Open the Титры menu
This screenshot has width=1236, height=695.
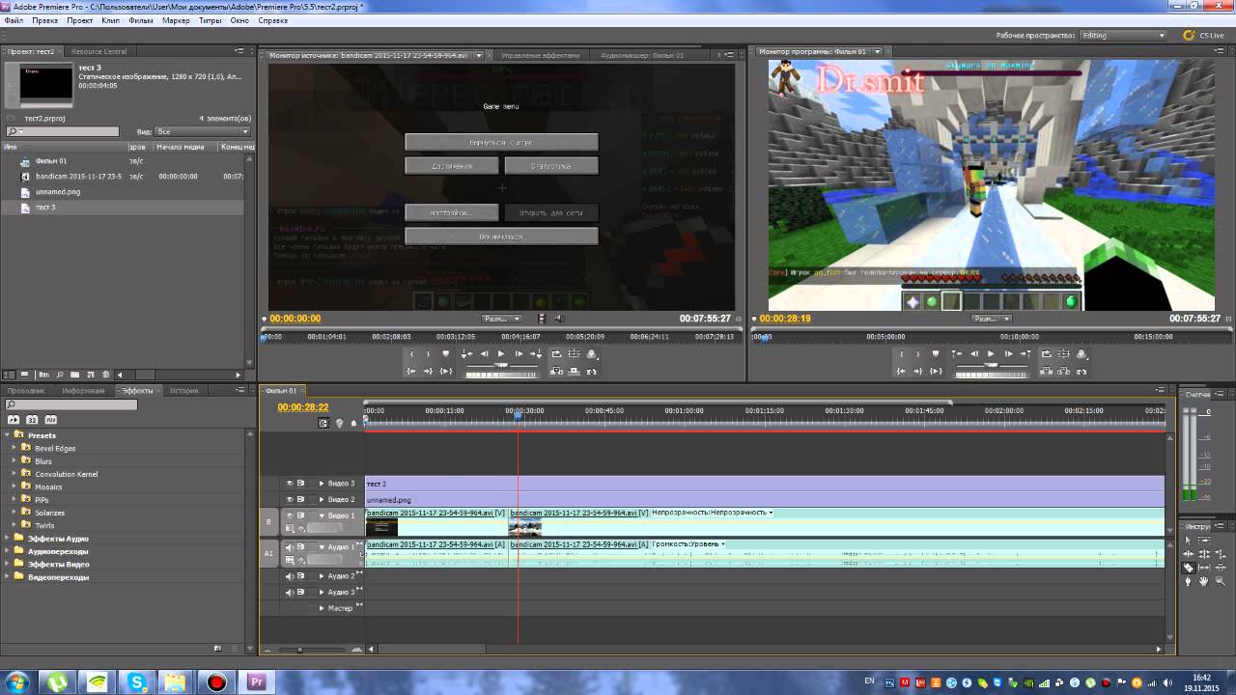tap(210, 20)
